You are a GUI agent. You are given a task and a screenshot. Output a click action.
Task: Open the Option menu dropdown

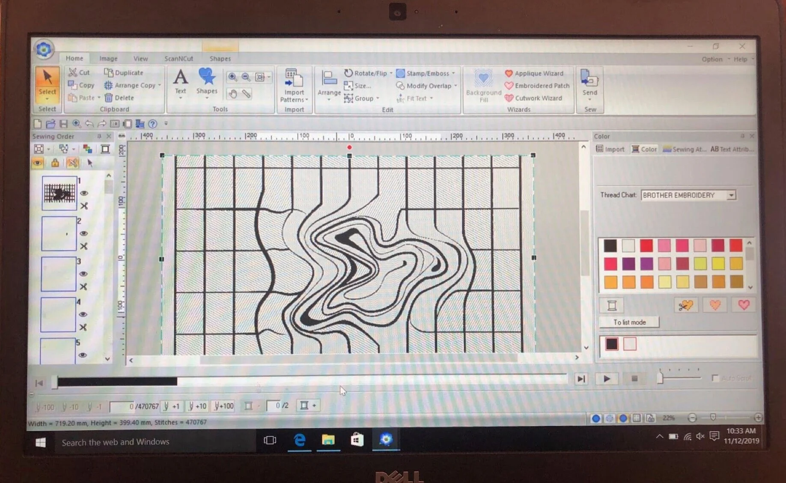pos(715,59)
